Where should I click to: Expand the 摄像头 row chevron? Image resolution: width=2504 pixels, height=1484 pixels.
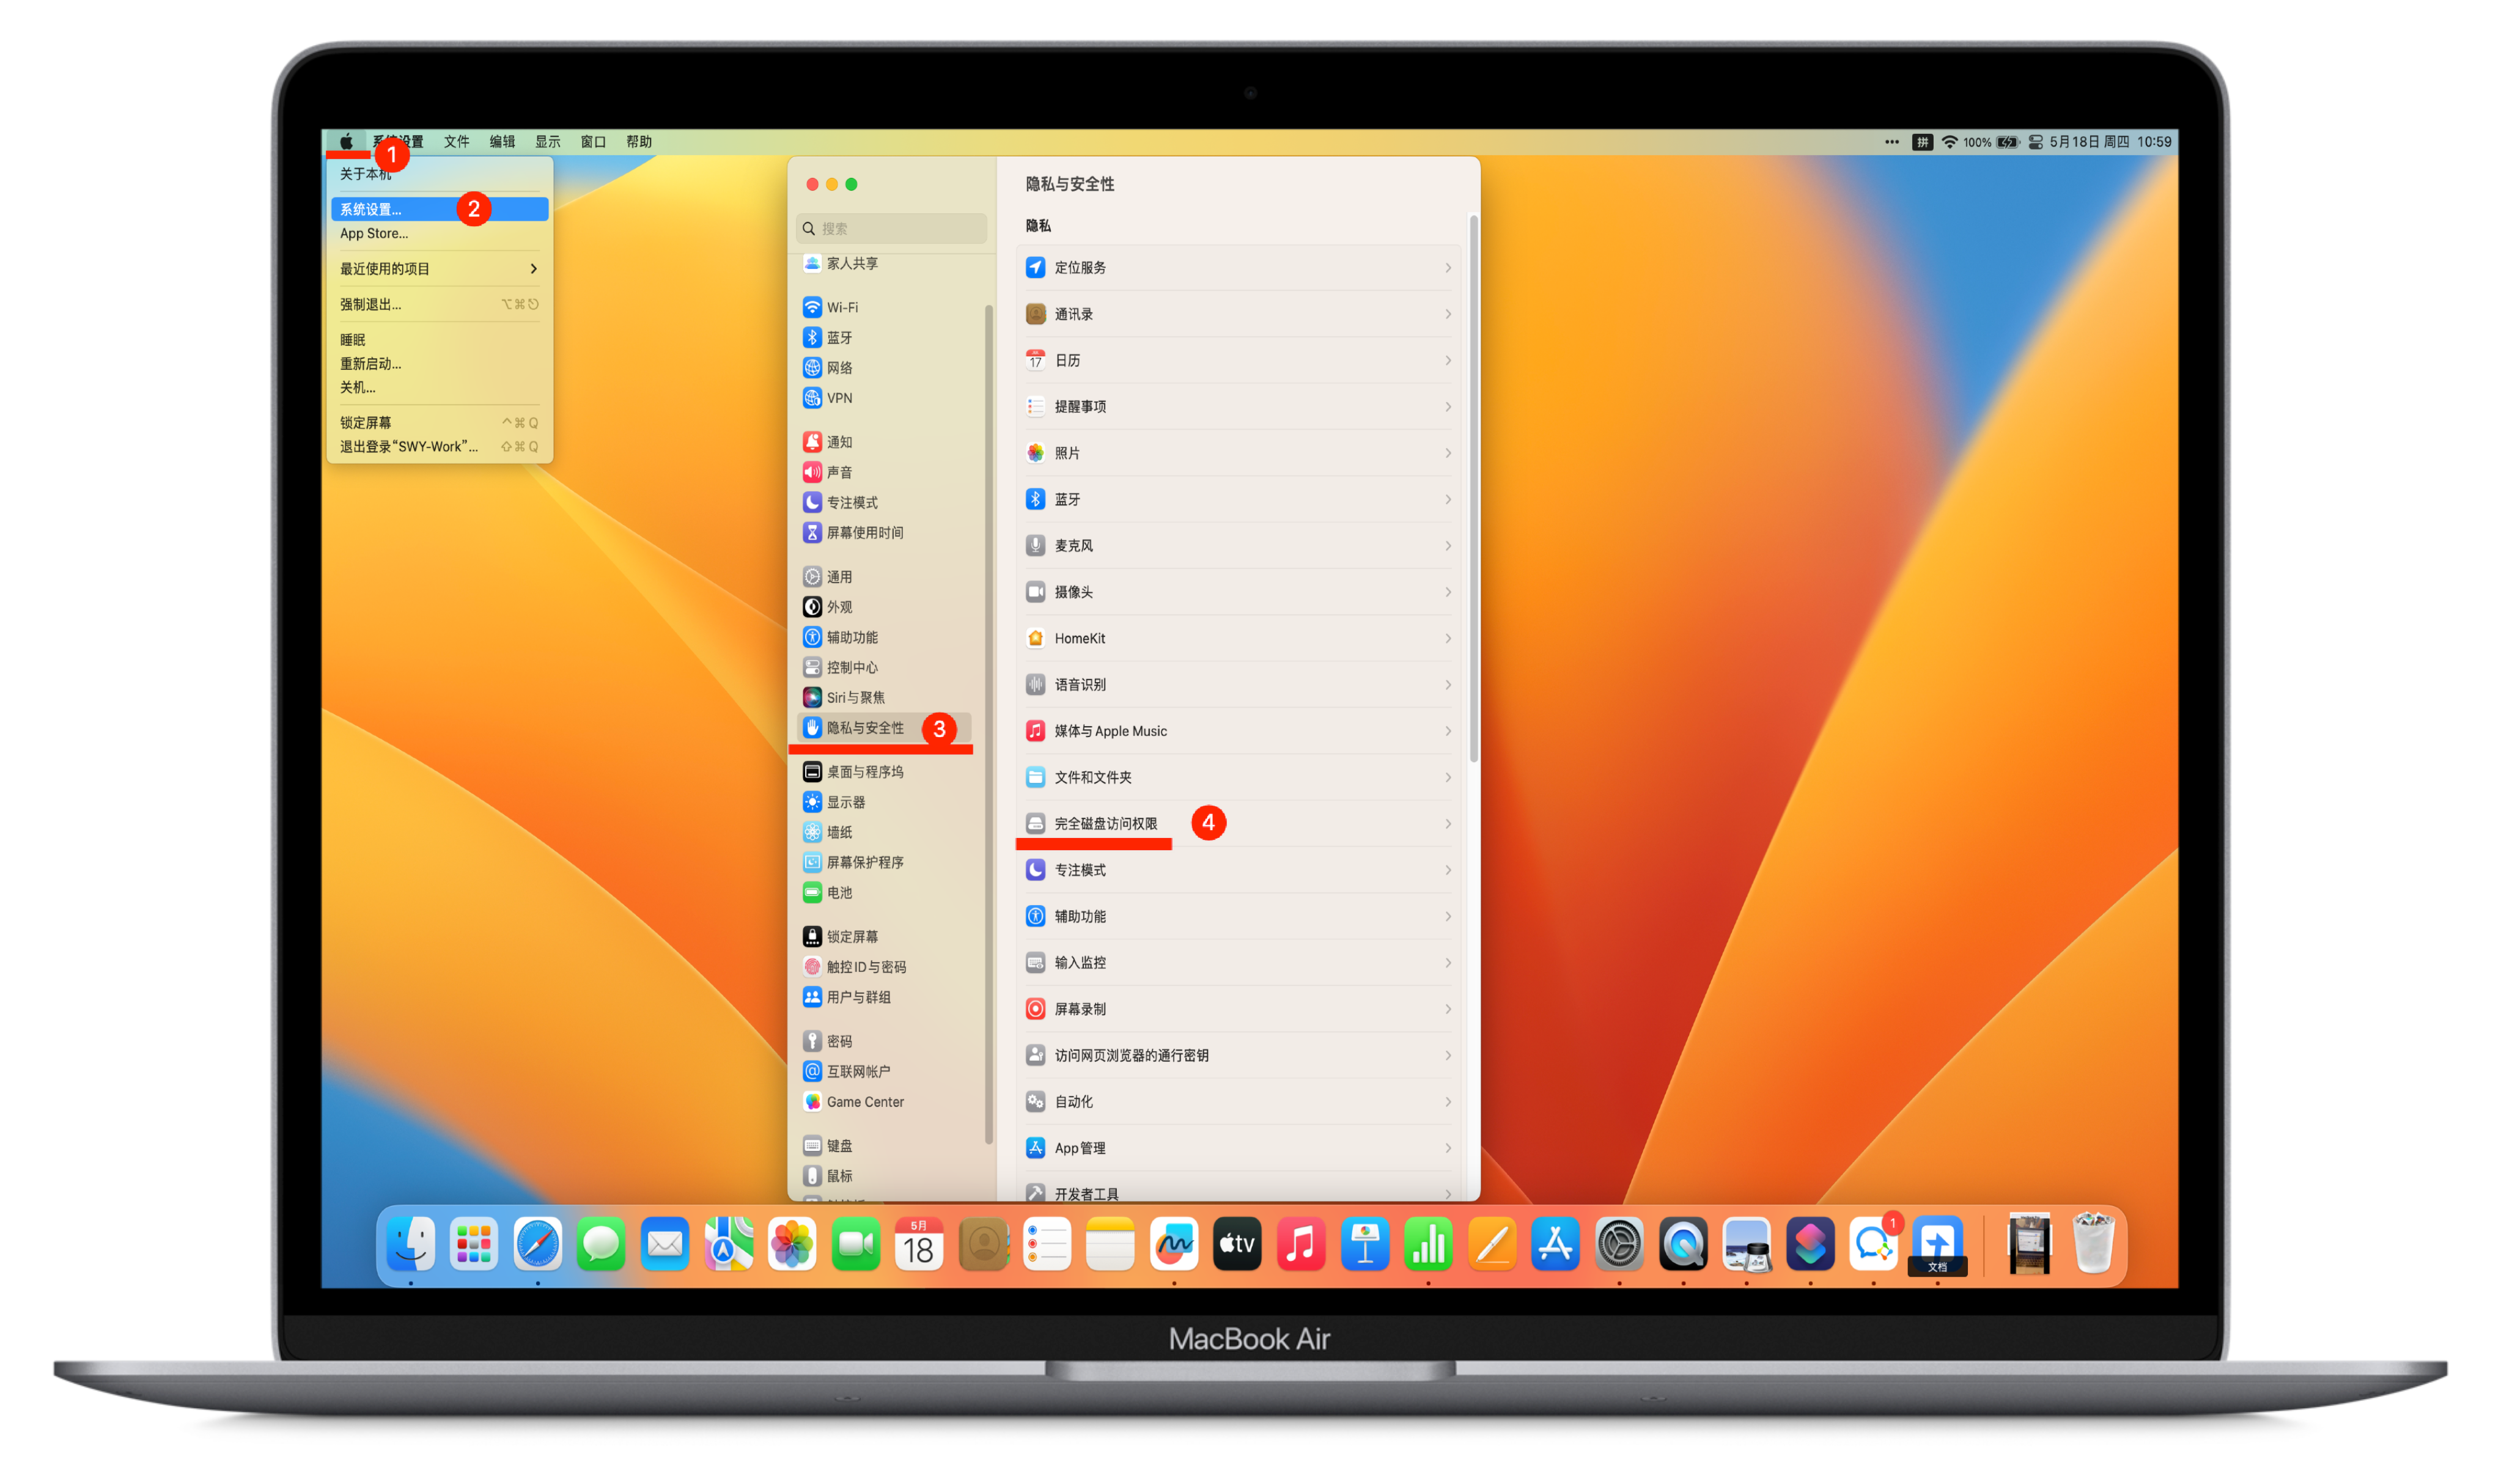point(1447,592)
